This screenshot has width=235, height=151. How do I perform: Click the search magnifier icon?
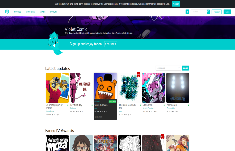[x=208, y=12]
